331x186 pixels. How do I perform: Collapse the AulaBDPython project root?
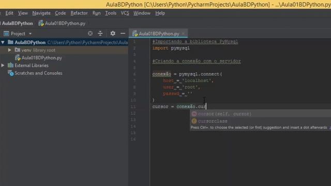point(3,42)
